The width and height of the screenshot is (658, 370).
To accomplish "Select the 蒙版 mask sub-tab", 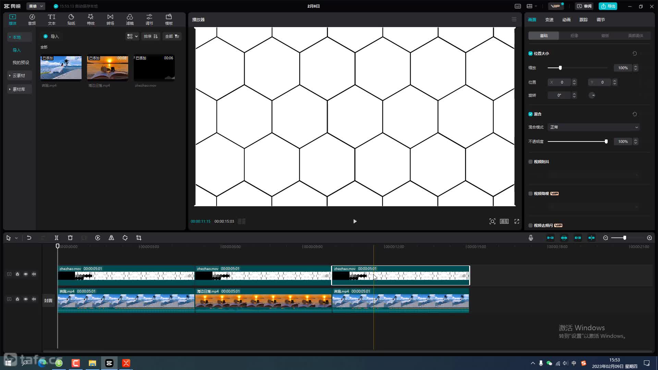I will coord(605,36).
